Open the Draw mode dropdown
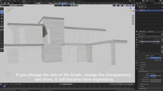The width and height of the screenshot is (163, 91). (5, 6)
